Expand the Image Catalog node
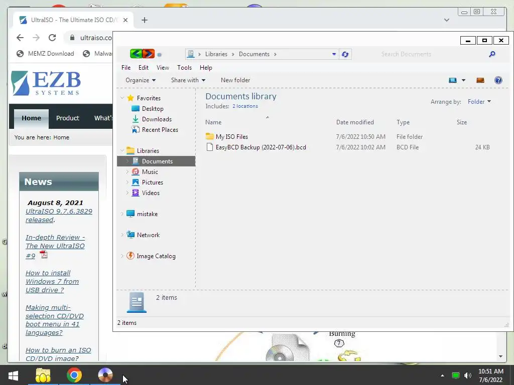This screenshot has width=514, height=385. pyautogui.click(x=122, y=256)
